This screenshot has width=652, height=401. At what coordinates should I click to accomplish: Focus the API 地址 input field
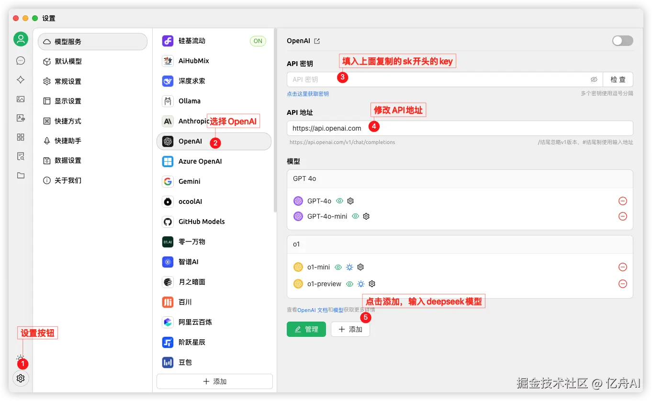[x=460, y=128]
